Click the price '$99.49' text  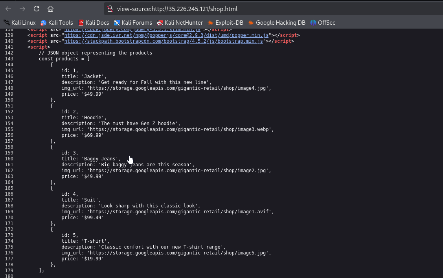(x=93, y=218)
